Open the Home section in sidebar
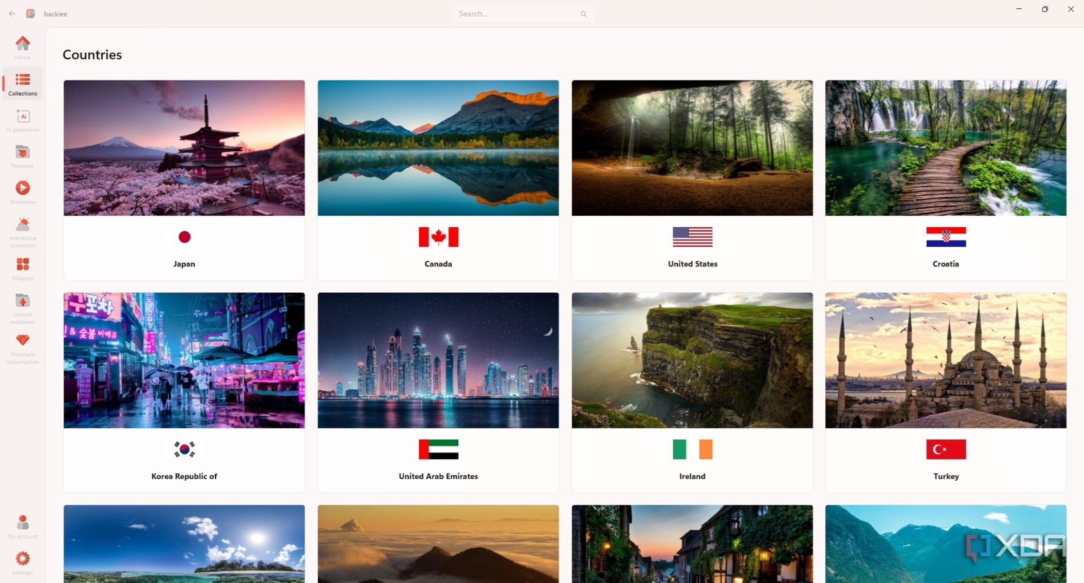 click(x=22, y=48)
